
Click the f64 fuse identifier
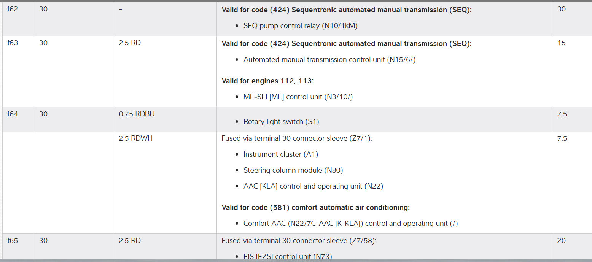[x=13, y=114]
